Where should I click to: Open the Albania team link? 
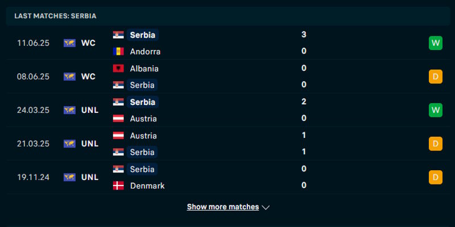(x=144, y=68)
